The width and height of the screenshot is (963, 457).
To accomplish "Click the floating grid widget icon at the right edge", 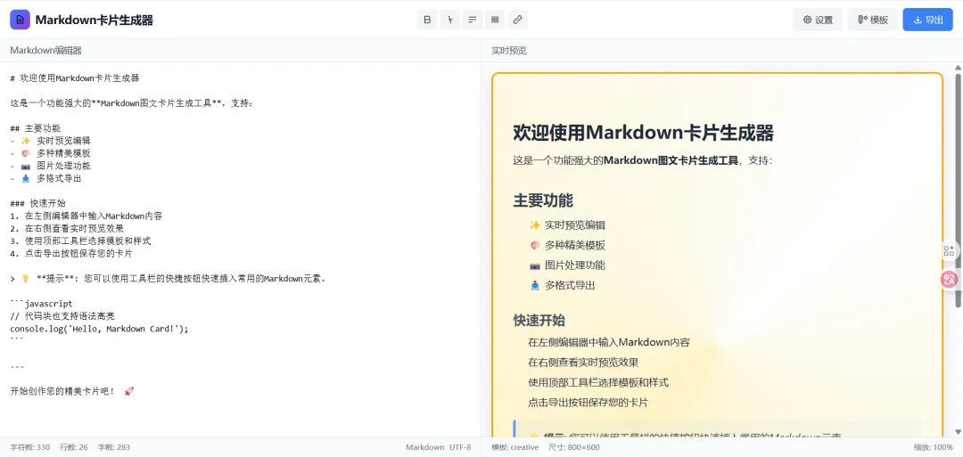I will pos(950,250).
